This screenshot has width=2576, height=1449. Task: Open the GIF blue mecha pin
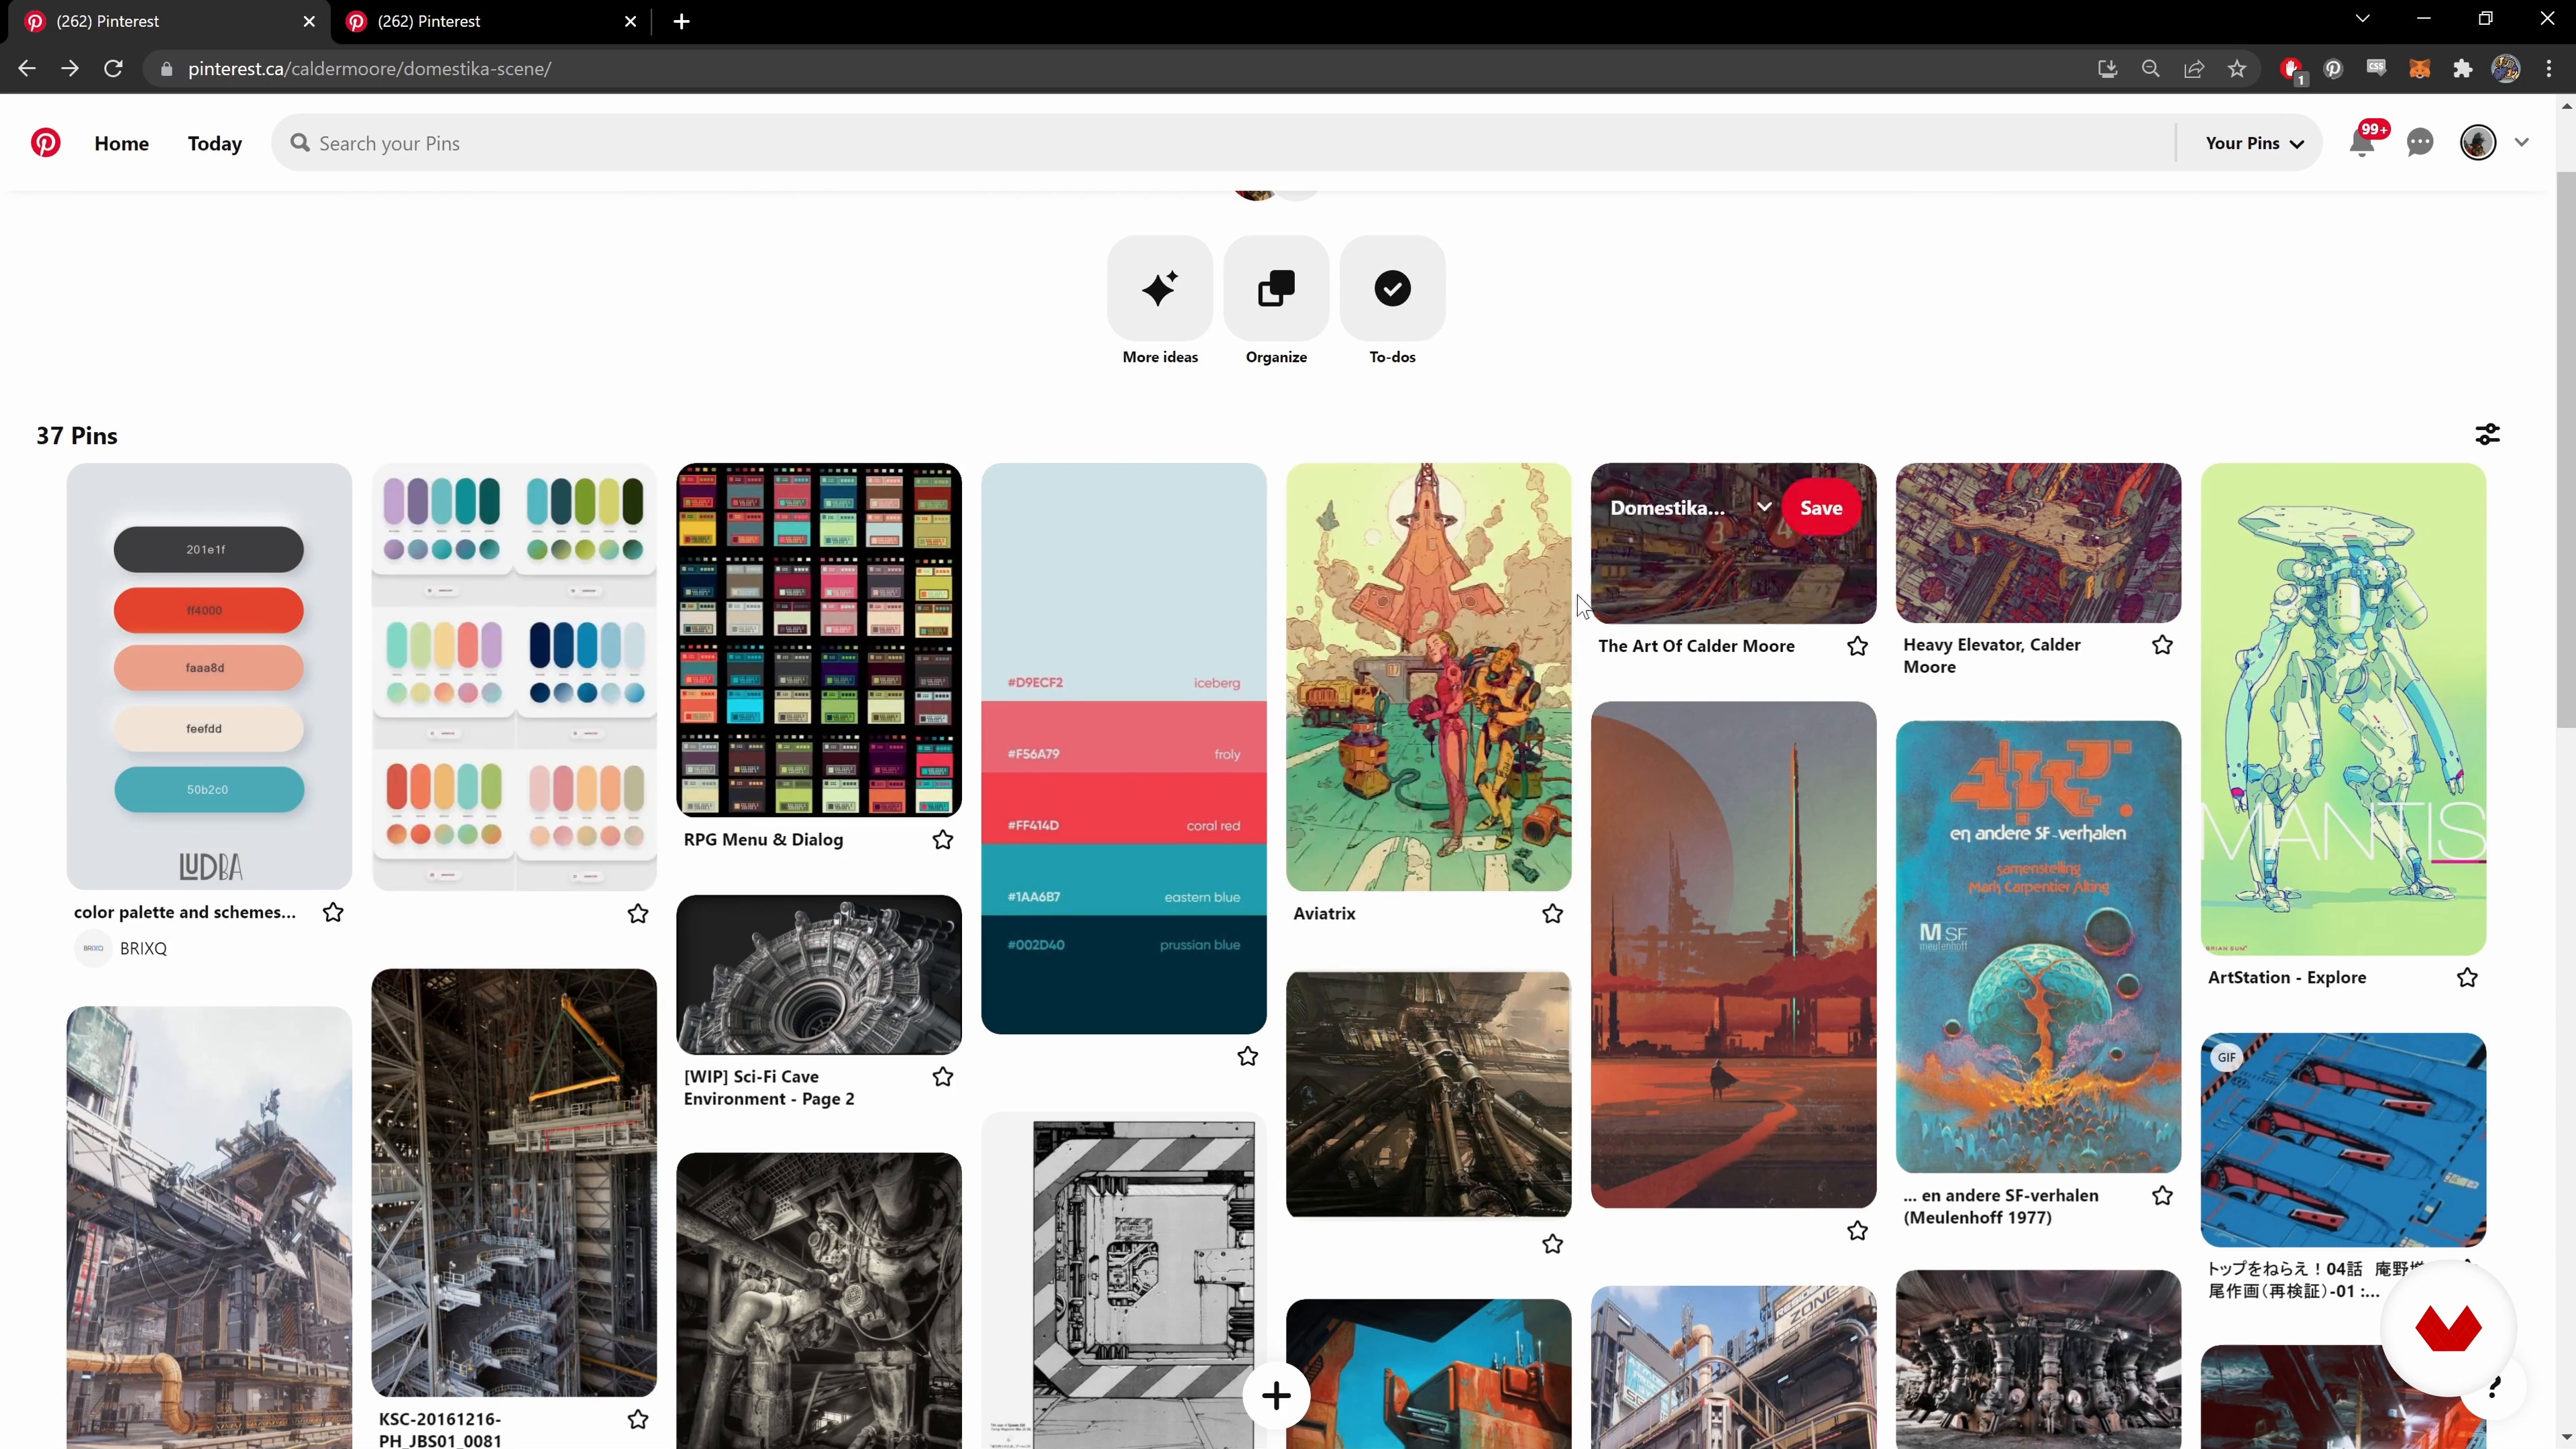coord(2343,1139)
